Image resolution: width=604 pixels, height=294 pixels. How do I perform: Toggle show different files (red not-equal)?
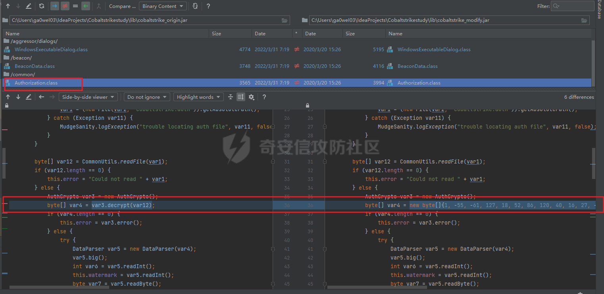point(65,6)
